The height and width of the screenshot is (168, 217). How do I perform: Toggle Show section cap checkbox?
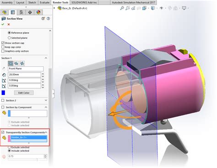click(3, 43)
